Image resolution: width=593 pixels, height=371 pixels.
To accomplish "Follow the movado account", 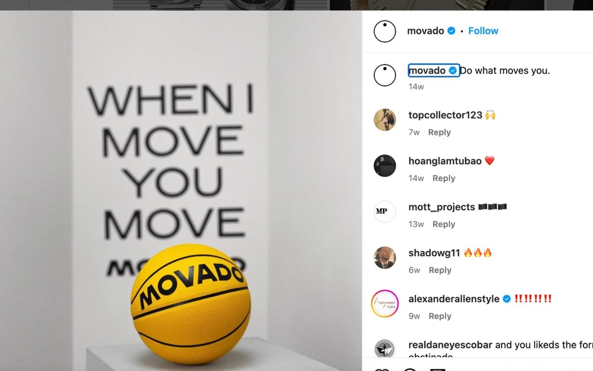I will tap(483, 31).
